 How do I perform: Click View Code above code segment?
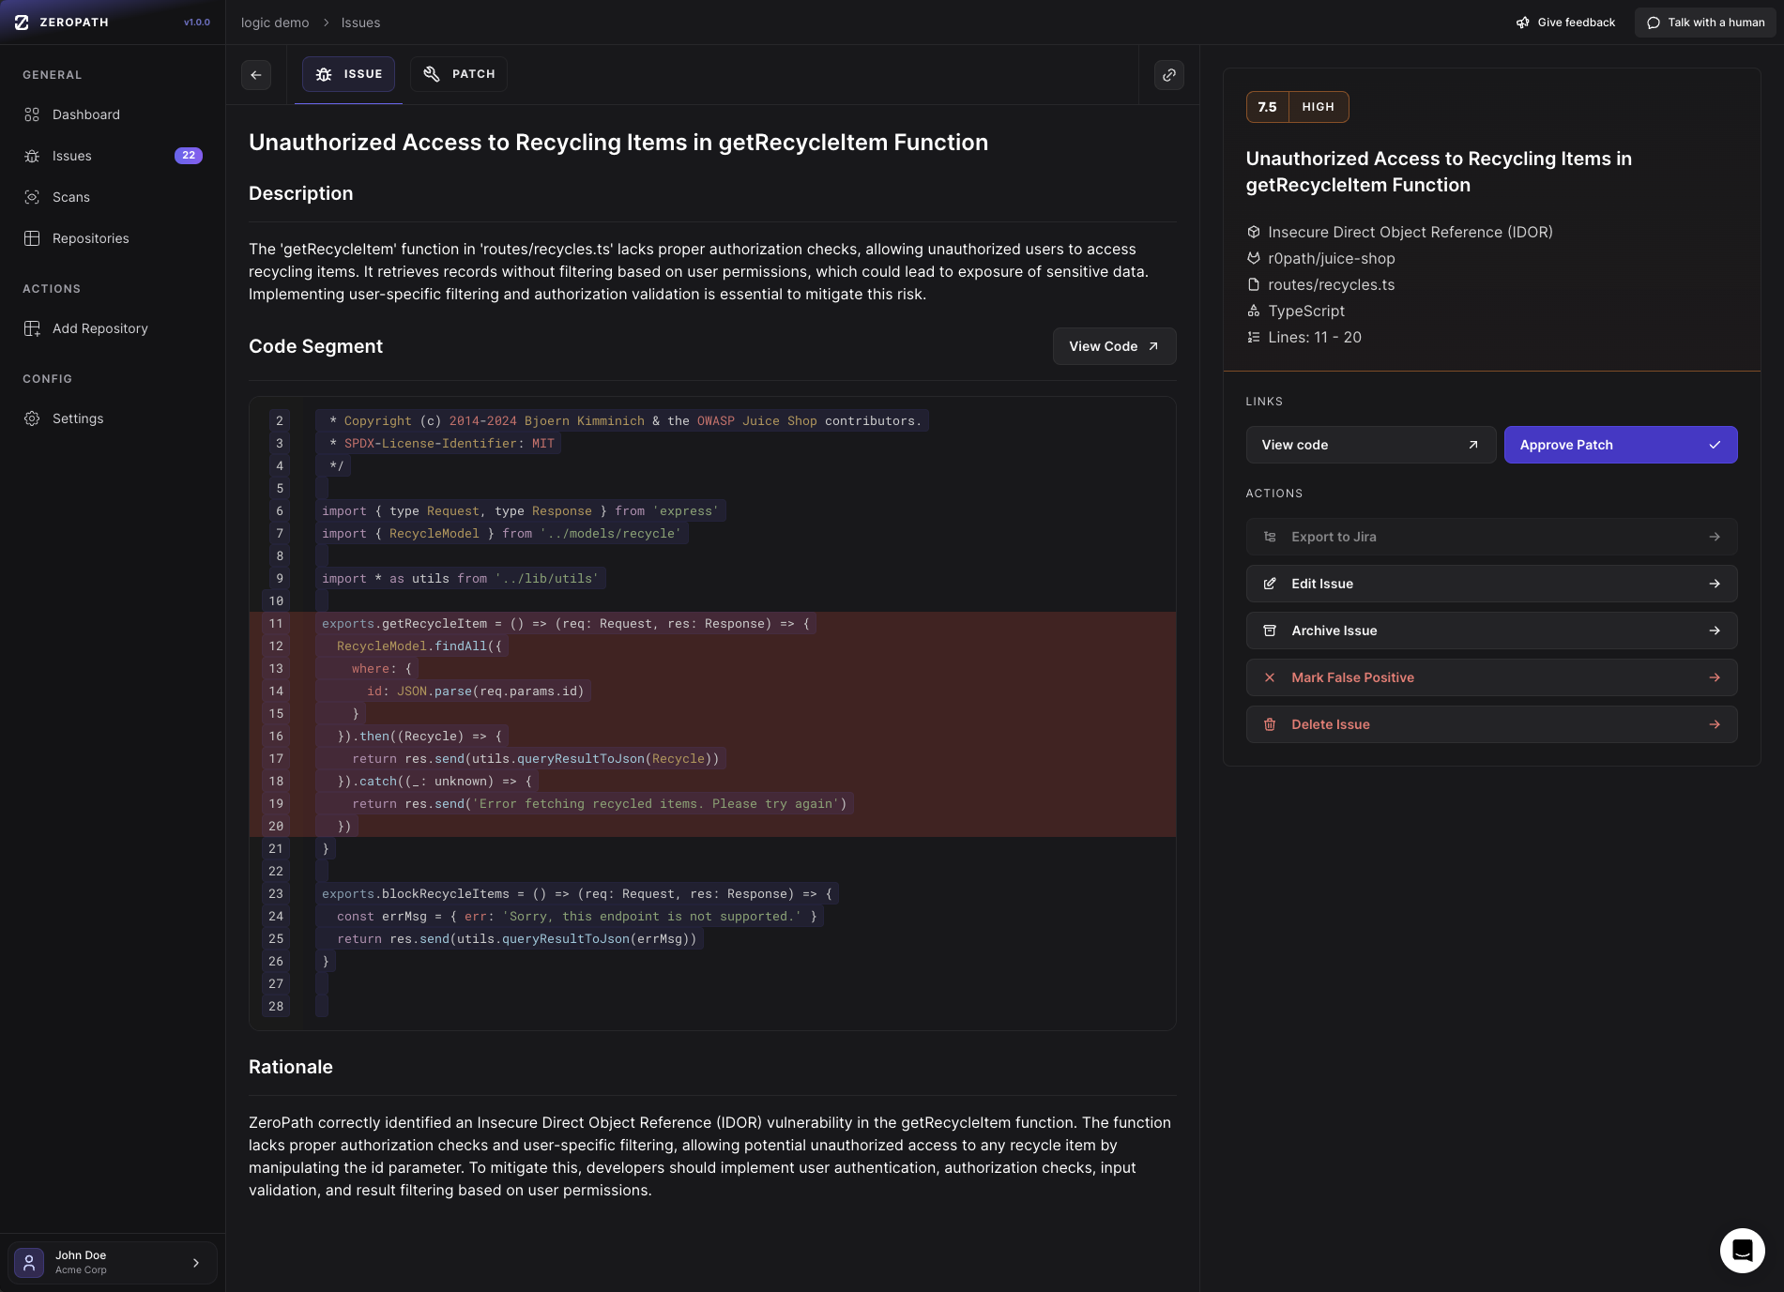[x=1114, y=346]
